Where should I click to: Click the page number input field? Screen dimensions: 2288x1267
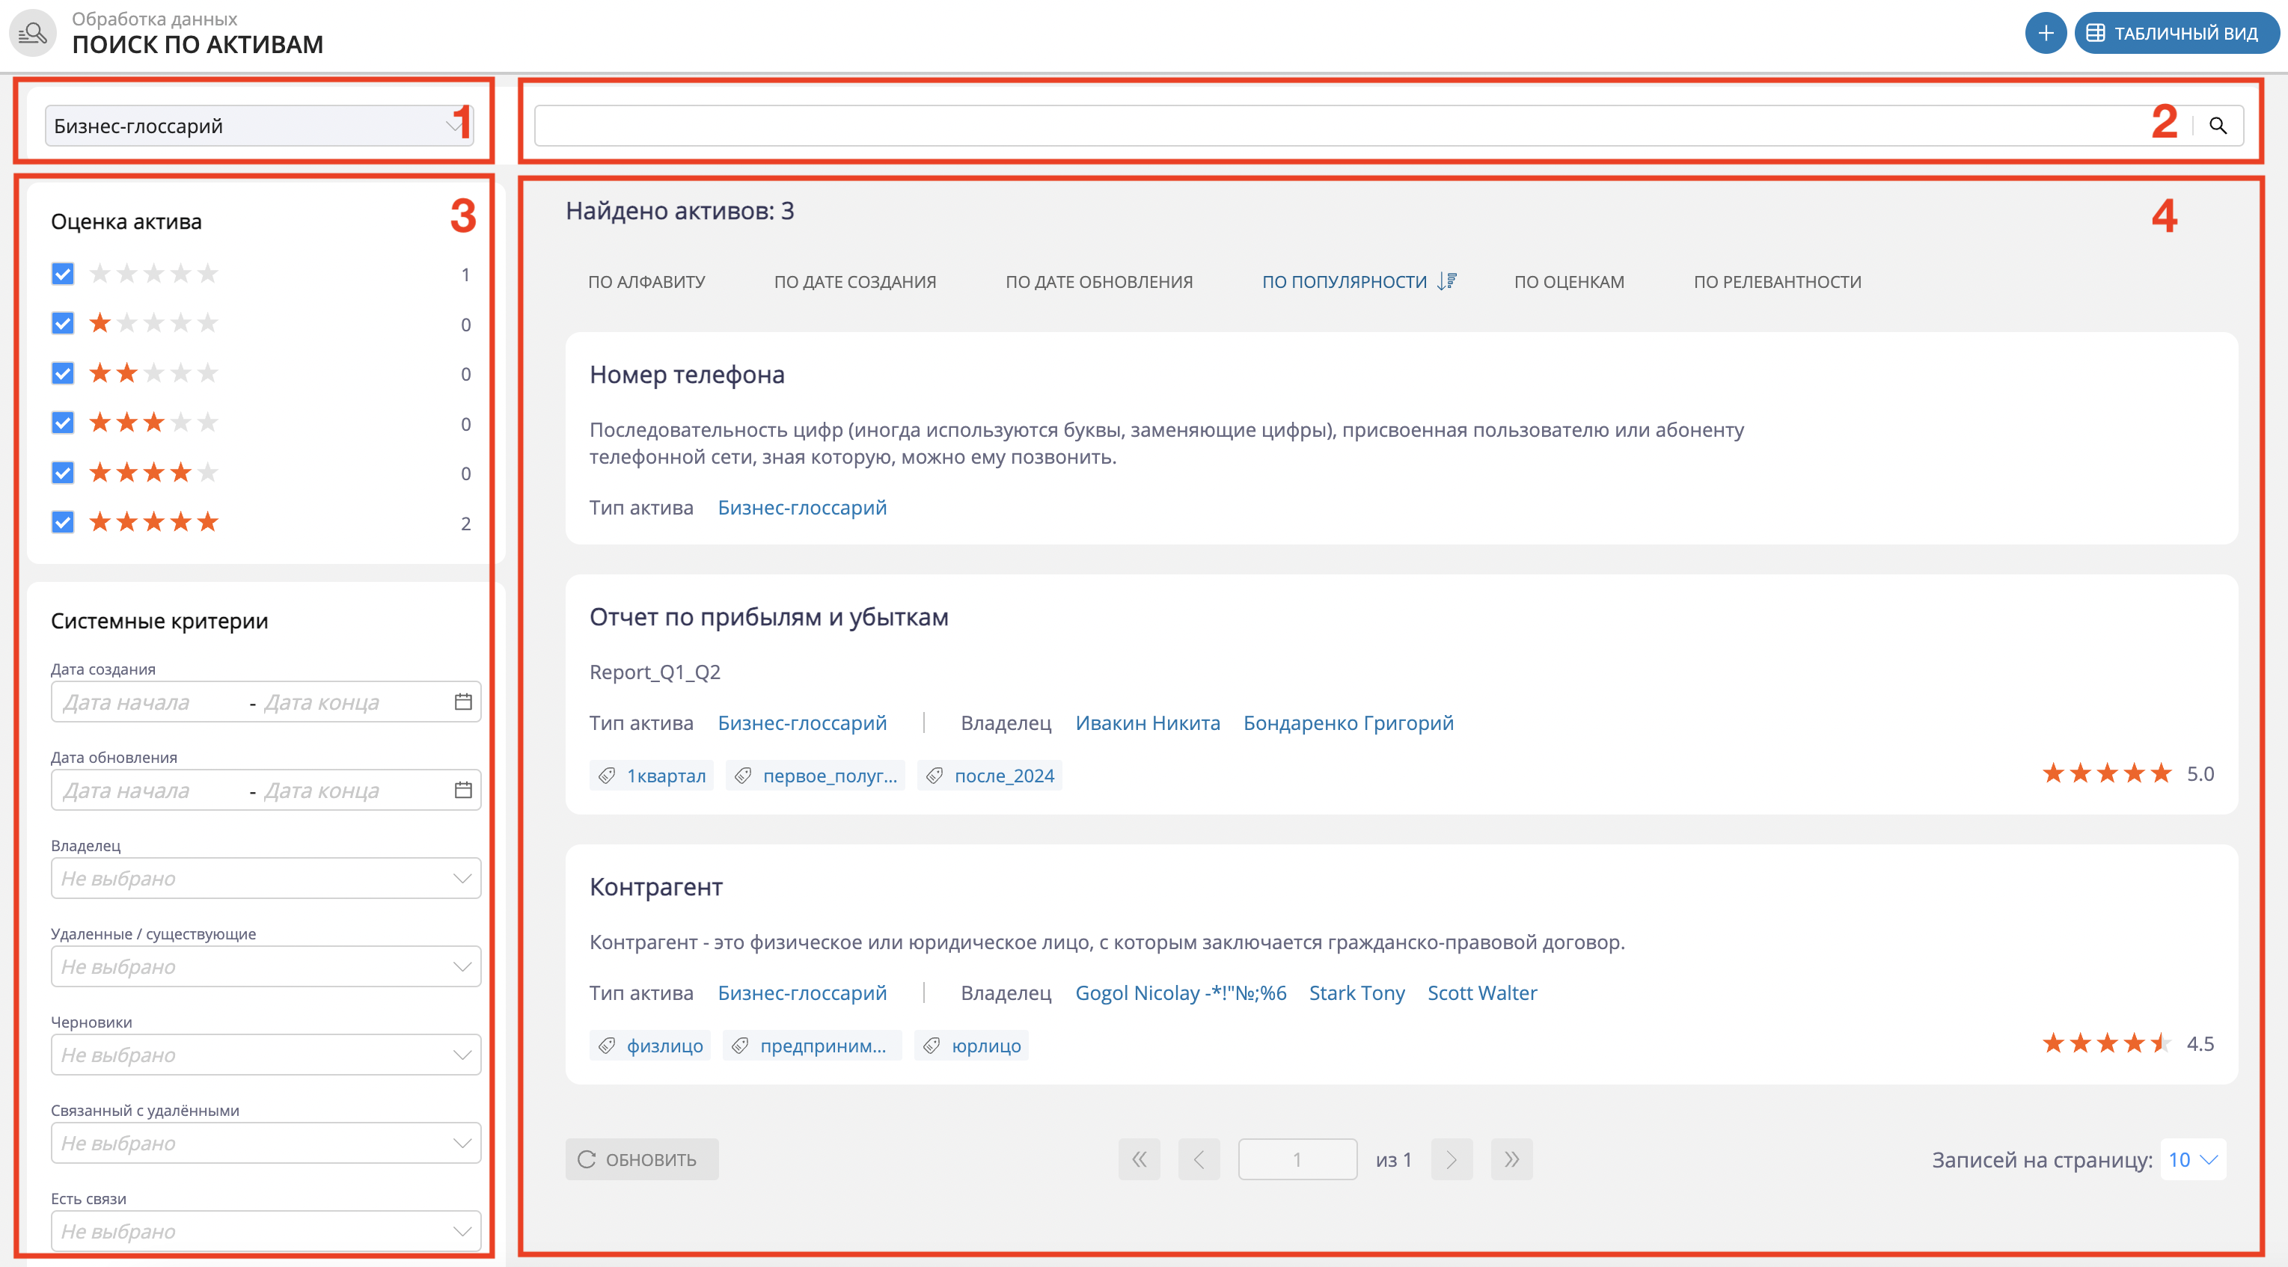pos(1297,1159)
